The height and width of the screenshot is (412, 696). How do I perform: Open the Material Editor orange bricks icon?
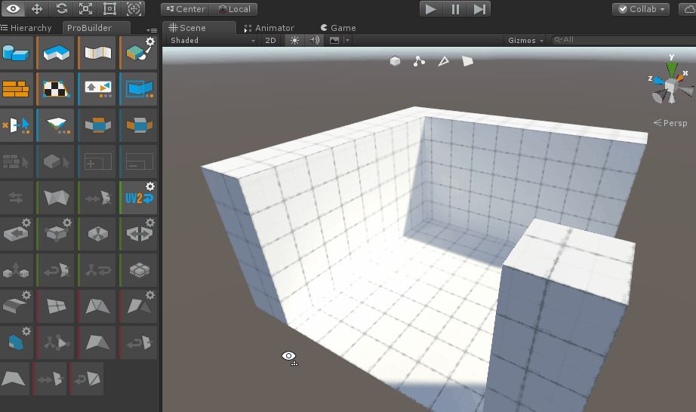(17, 89)
